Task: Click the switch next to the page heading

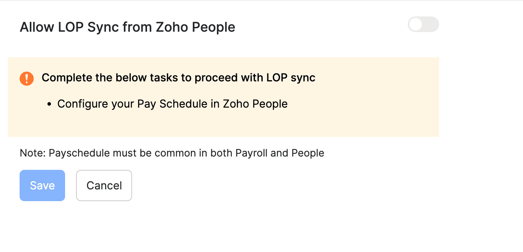Action: [423, 24]
